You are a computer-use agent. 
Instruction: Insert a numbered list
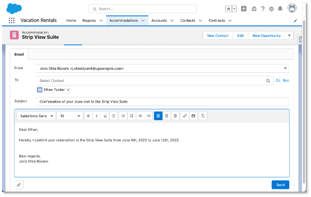coord(131,116)
